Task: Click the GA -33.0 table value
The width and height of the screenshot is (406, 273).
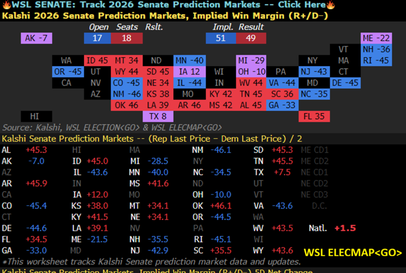Action: tap(36, 251)
